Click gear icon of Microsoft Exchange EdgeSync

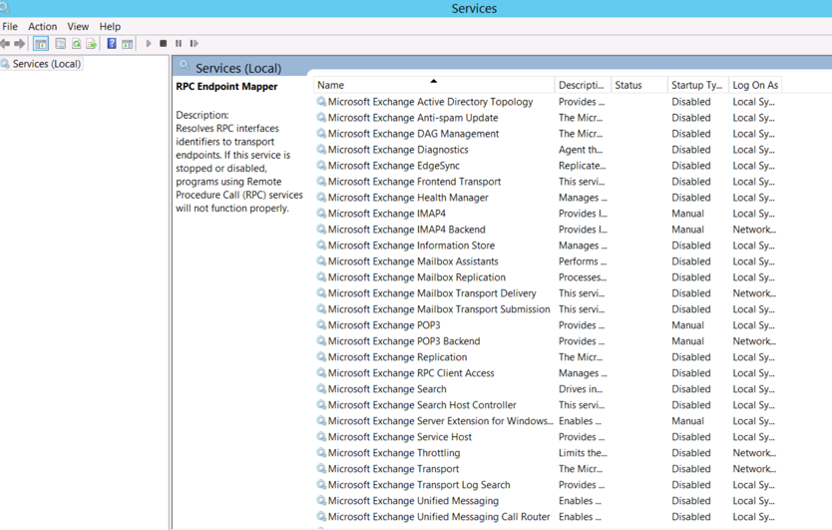(321, 165)
